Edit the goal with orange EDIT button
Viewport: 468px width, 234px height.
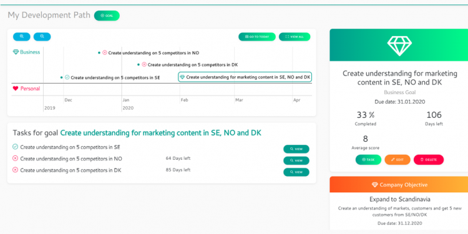point(397,160)
